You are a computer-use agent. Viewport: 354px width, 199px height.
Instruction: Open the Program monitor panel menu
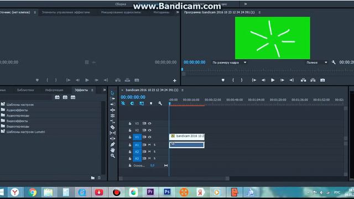259,12
